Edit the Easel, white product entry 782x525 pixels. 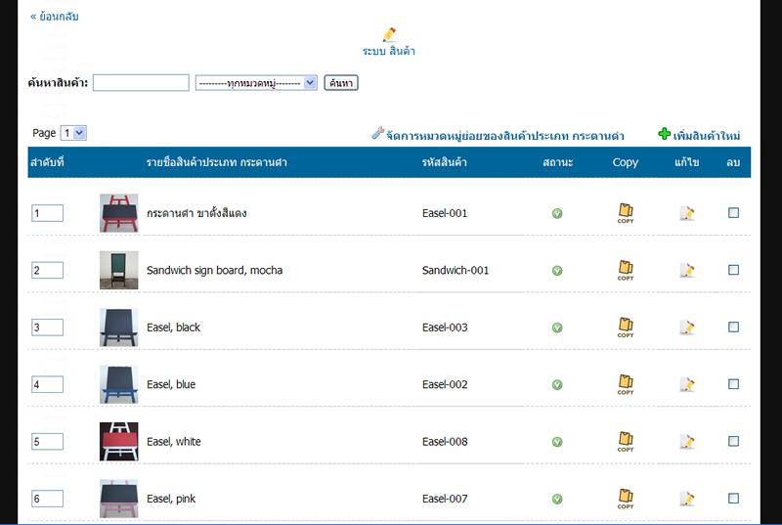point(687,442)
